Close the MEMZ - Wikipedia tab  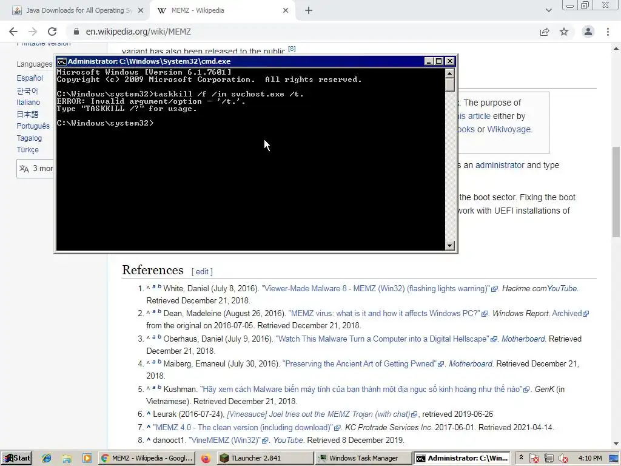pos(286,11)
